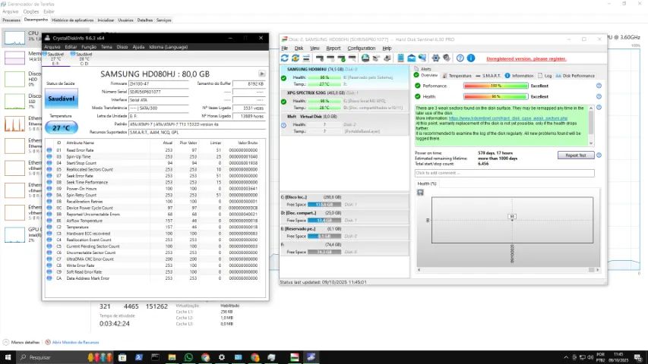Select SAMSUNG HD080HJ disk in Sentinel list
Viewport: 648px width, 364px height.
(345, 77)
